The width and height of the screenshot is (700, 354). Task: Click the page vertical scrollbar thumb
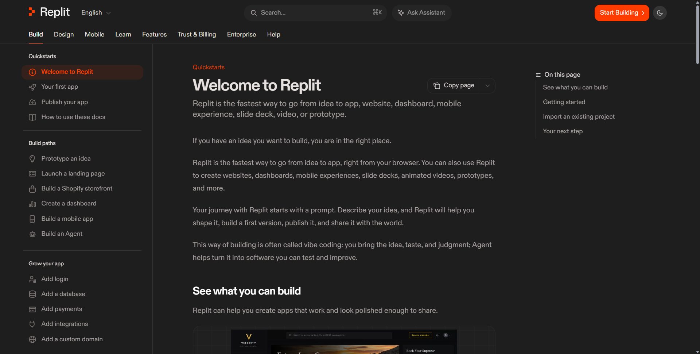point(697,35)
